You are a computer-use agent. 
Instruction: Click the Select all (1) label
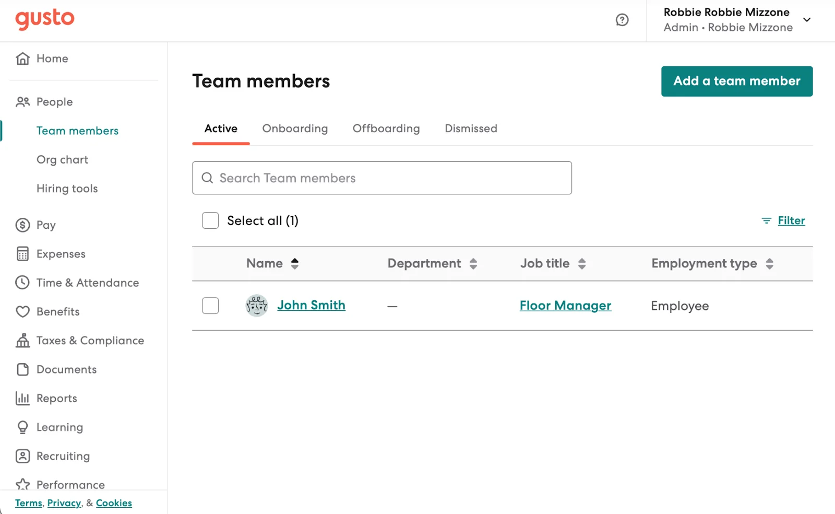point(263,221)
